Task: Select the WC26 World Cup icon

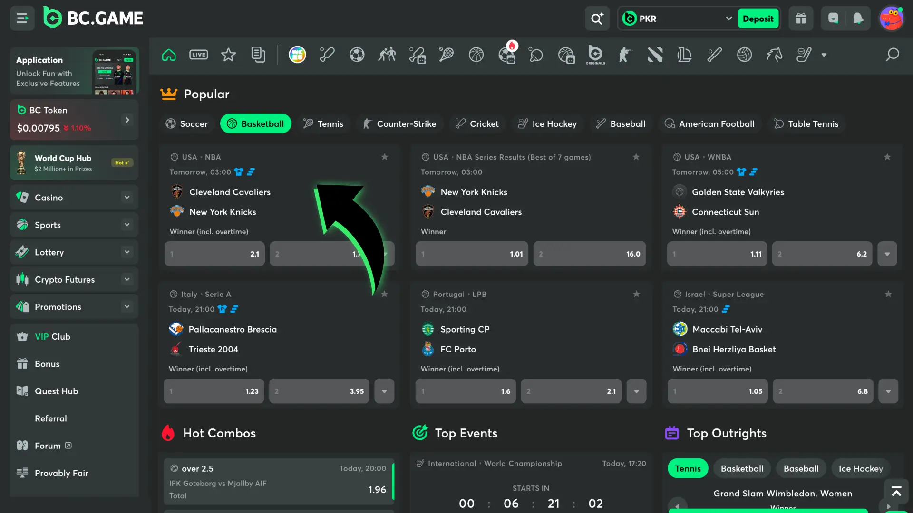Action: [x=298, y=55]
